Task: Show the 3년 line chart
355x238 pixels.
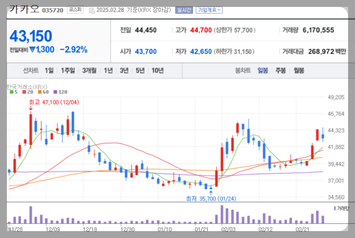Action: [124, 71]
